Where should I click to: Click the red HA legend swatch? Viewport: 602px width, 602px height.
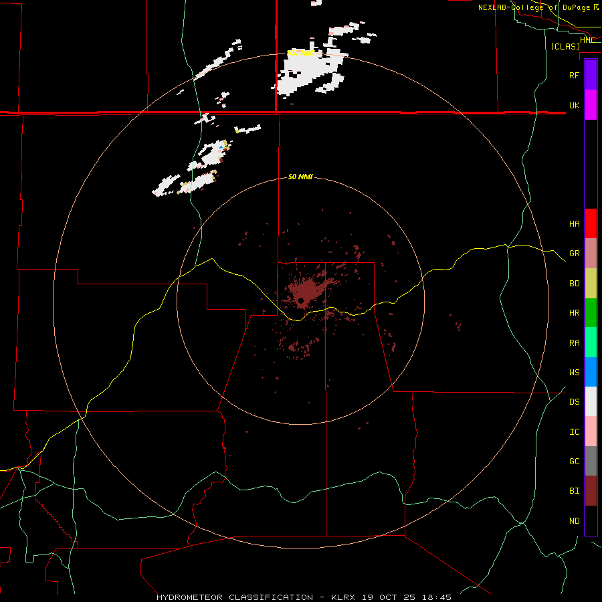pos(591,223)
